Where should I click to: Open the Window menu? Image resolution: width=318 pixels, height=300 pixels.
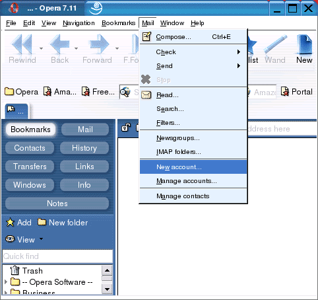click(x=172, y=23)
